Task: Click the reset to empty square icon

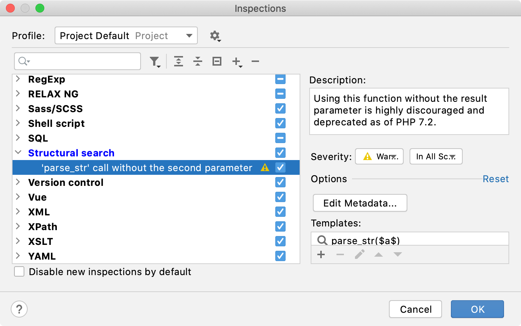Action: (217, 61)
